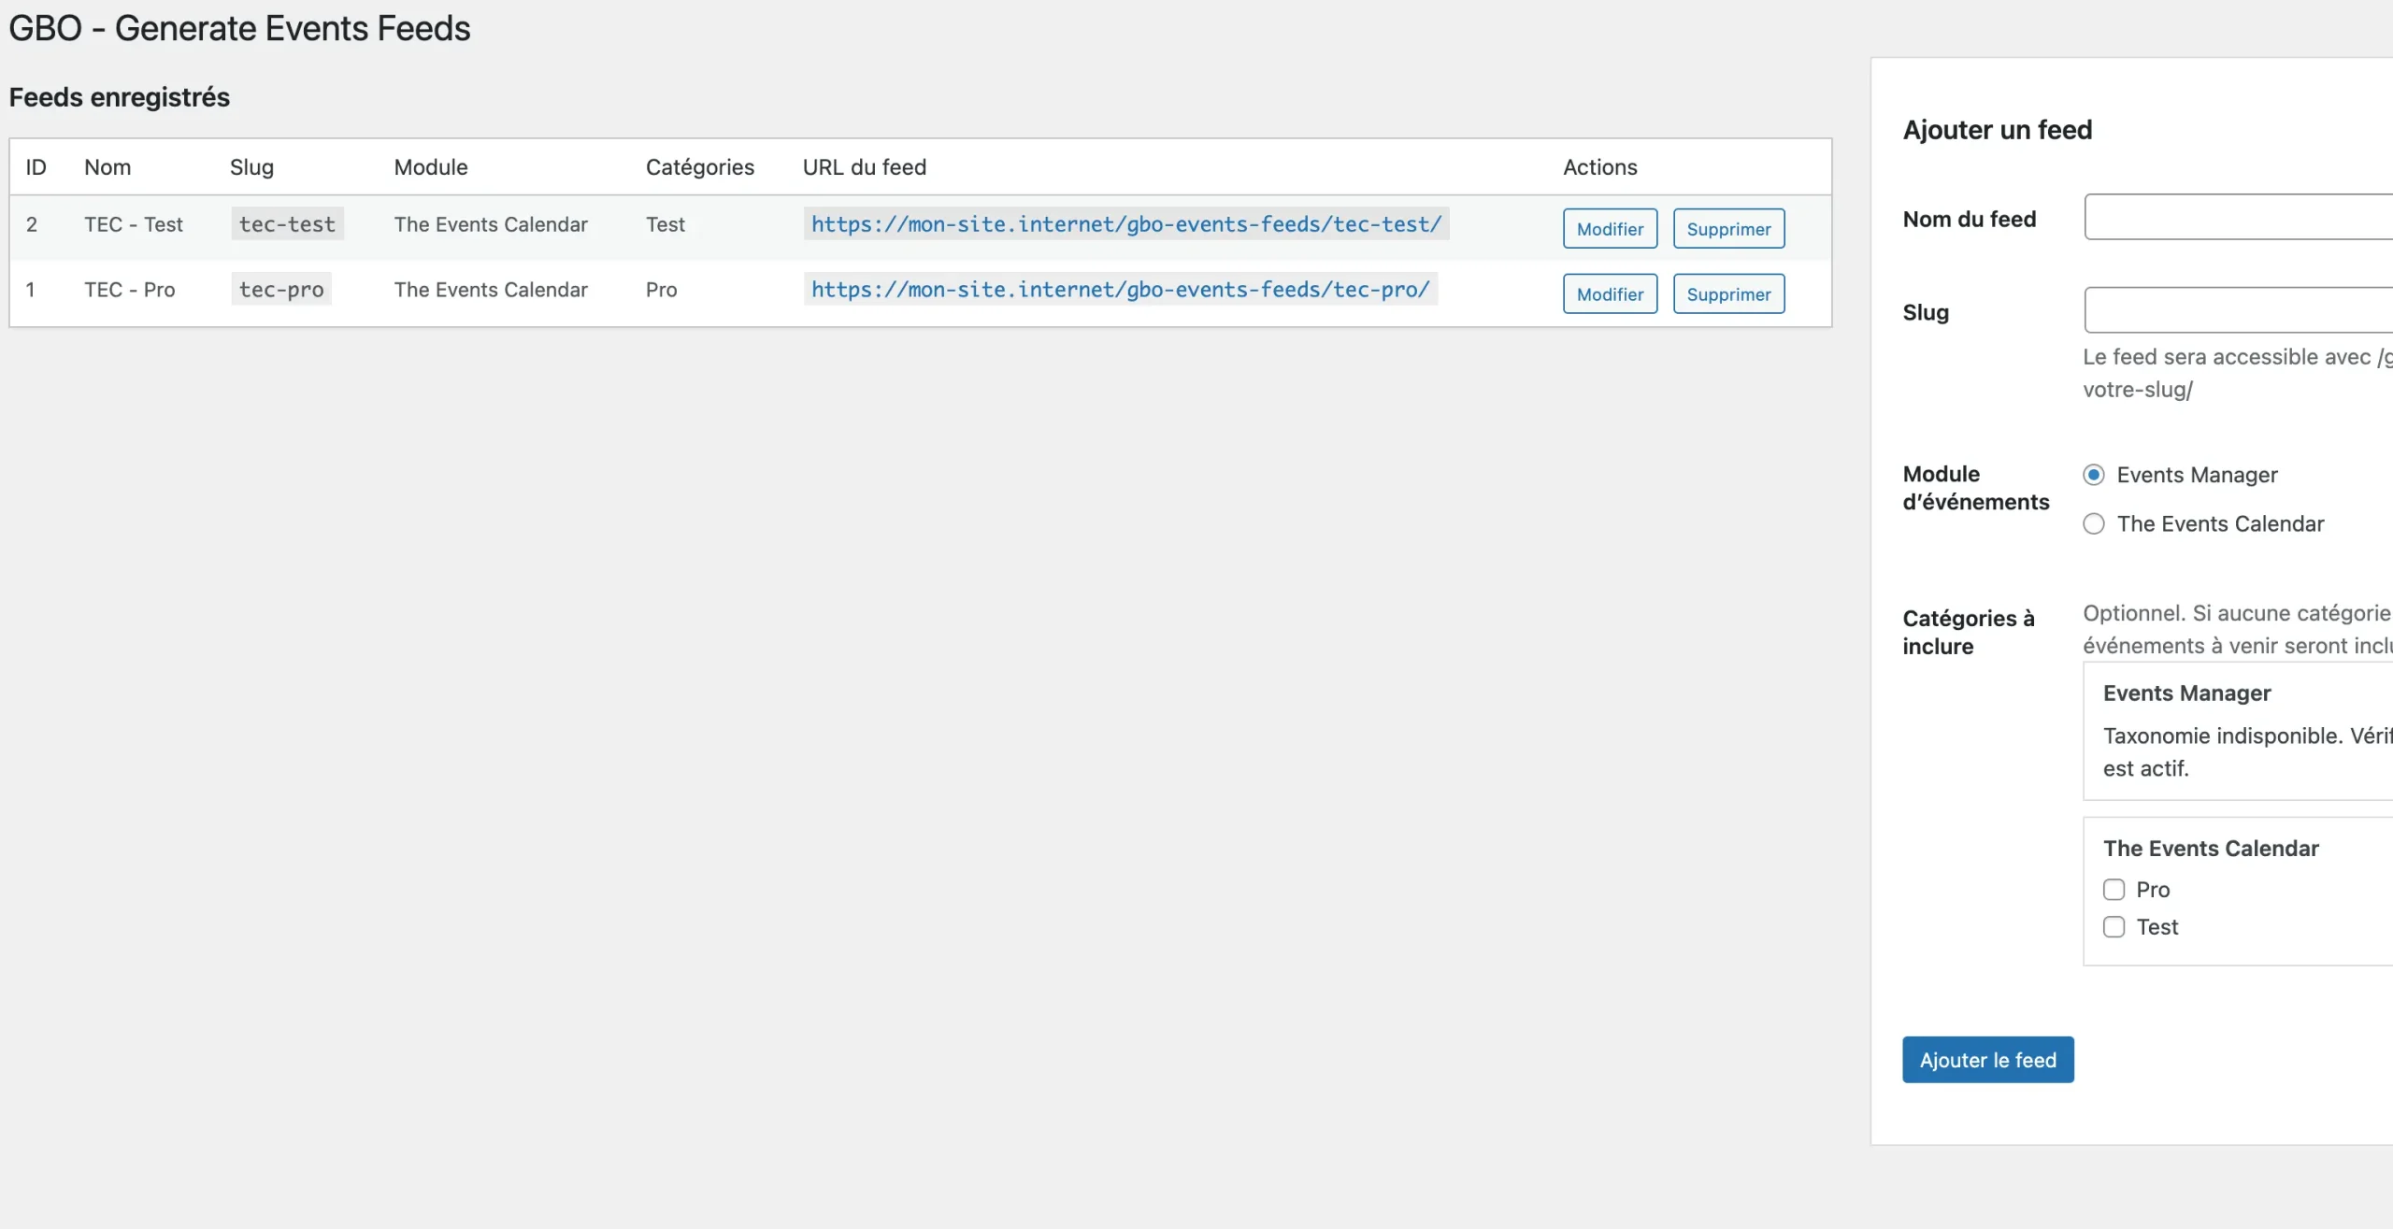Open the tec-pro feed URL link
Image resolution: width=2393 pixels, height=1229 pixels.
pos(1120,290)
